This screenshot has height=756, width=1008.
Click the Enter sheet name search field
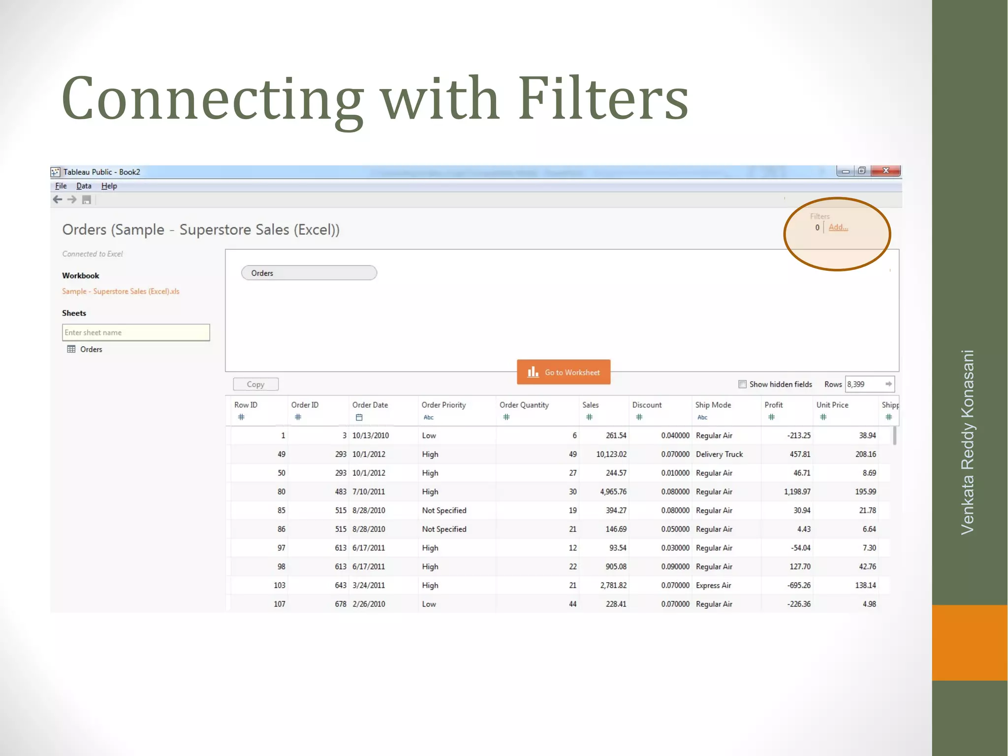coord(136,332)
